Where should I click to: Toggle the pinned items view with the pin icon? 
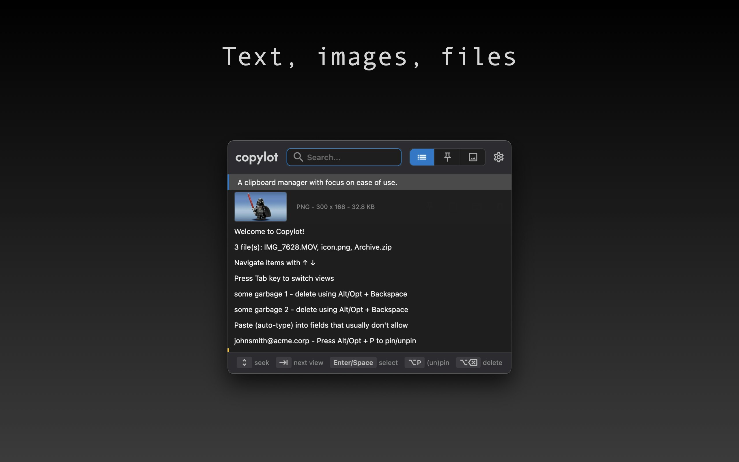tap(447, 157)
